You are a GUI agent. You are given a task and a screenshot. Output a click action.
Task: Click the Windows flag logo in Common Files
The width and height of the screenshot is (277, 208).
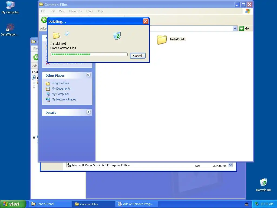coord(248,11)
